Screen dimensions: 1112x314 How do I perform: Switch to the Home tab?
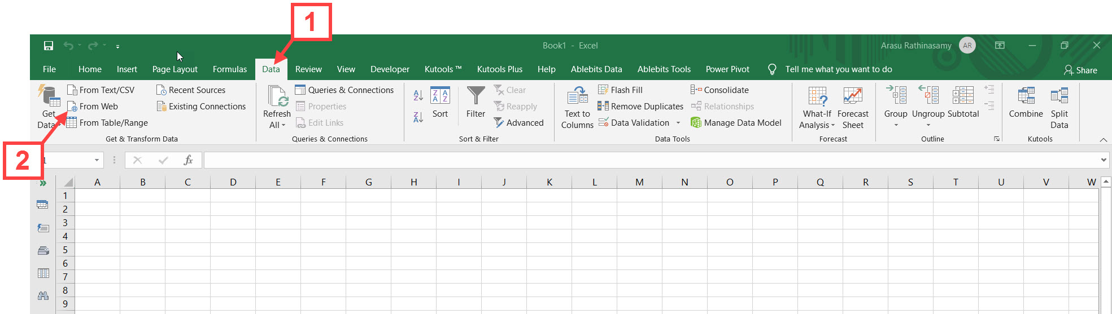pos(90,69)
